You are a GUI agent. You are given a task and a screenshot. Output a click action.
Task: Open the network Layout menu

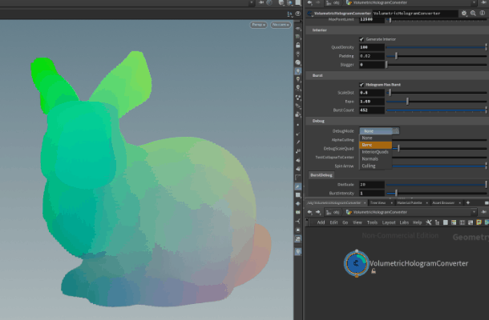click(389, 222)
